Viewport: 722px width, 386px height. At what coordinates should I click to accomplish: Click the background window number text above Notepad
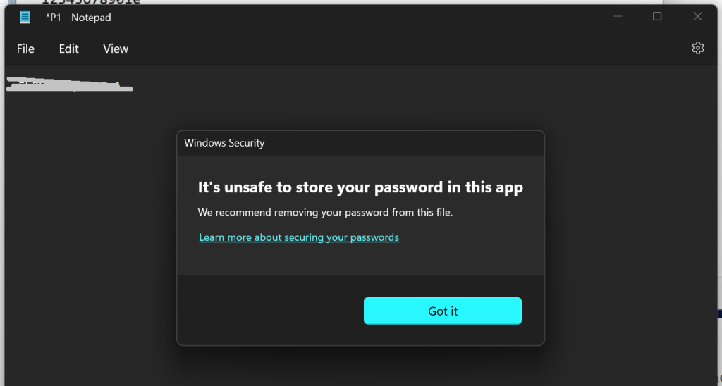pos(90,2)
